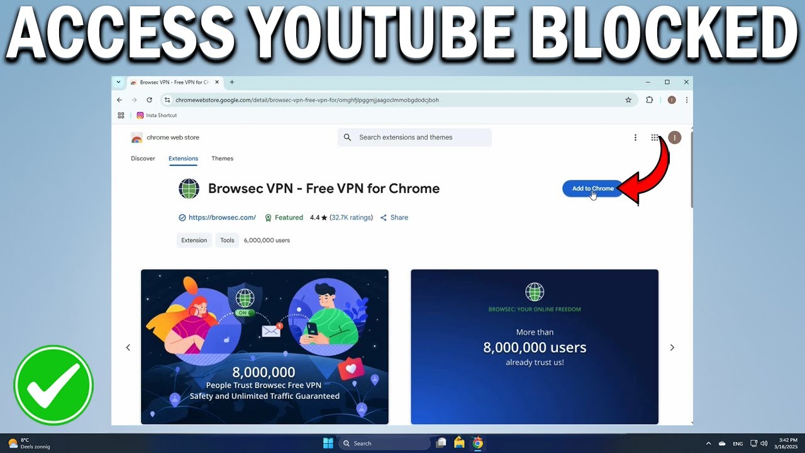
Task: Focus the Search extensions and themes field
Action: point(414,137)
